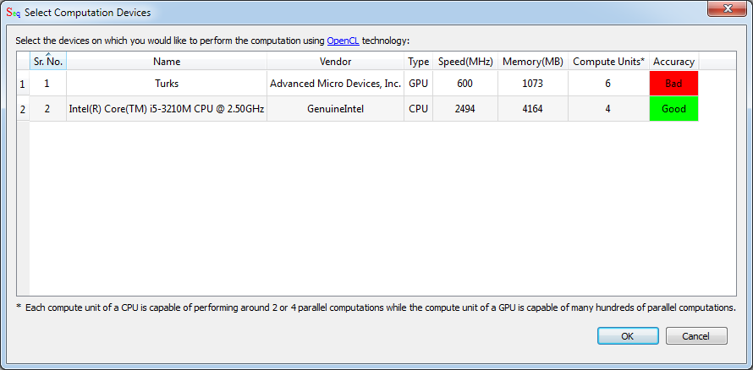Click the red Bad accuracy cell
This screenshot has height=370, width=753.
pos(673,84)
